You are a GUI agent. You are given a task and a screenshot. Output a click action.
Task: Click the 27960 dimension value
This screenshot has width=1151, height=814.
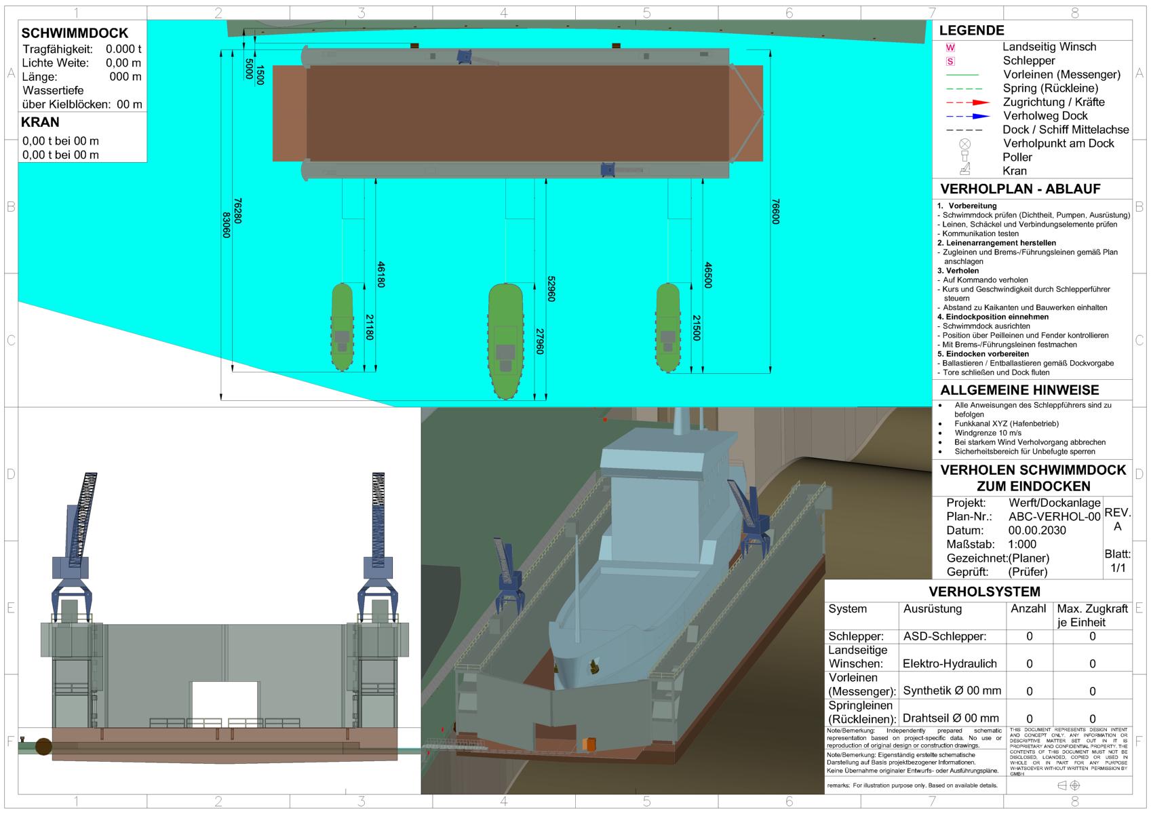[540, 342]
